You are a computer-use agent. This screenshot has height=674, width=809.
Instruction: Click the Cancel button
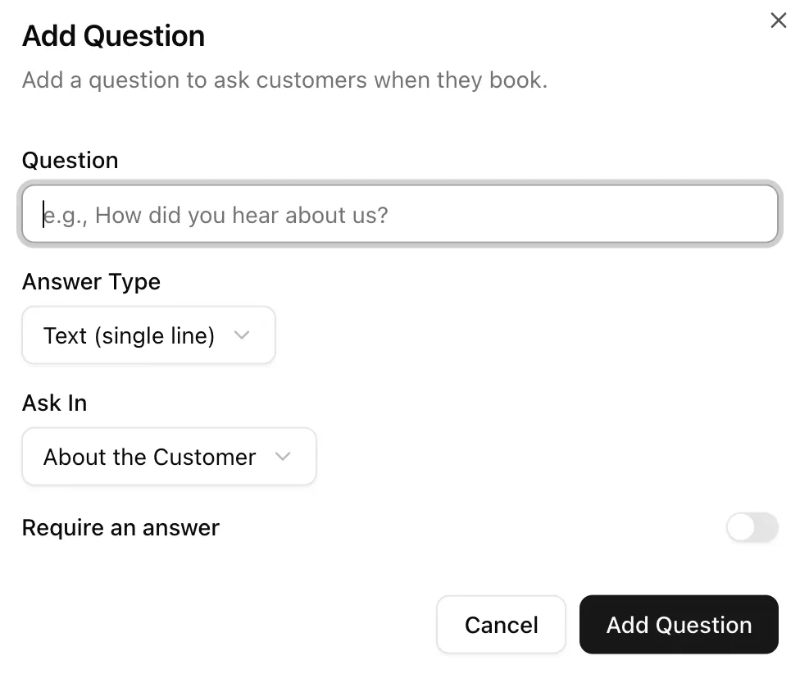501,625
